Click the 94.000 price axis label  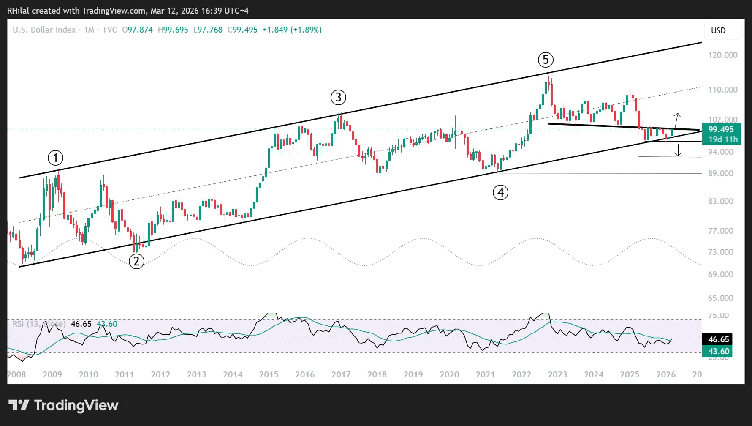coord(720,152)
